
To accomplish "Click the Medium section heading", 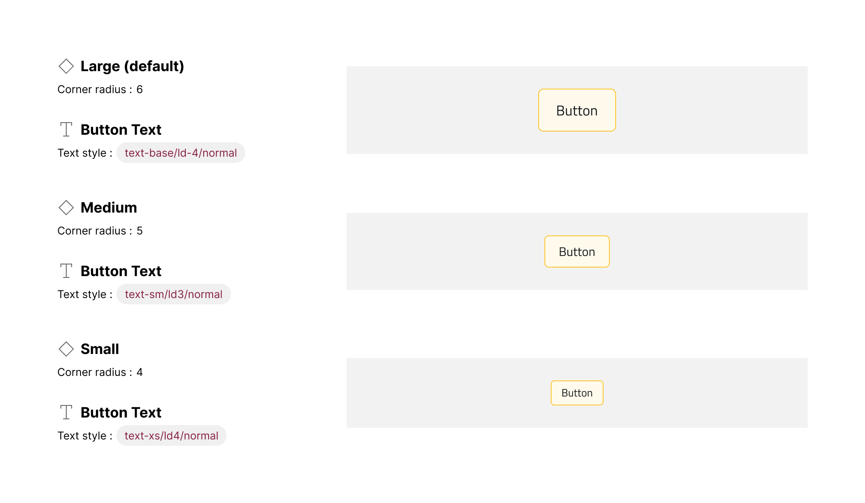I will point(109,207).
